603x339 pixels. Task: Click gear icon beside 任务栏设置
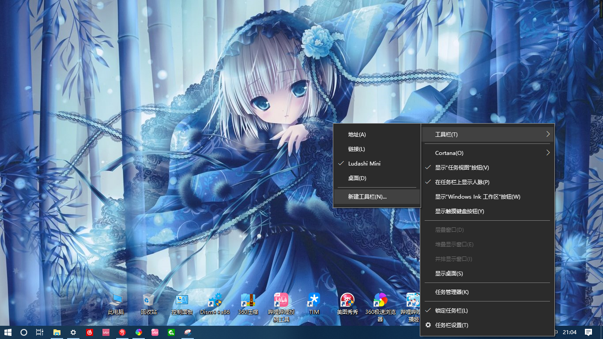[x=428, y=325]
